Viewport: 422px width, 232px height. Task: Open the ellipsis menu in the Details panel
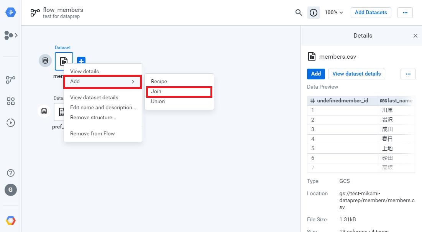point(408,74)
